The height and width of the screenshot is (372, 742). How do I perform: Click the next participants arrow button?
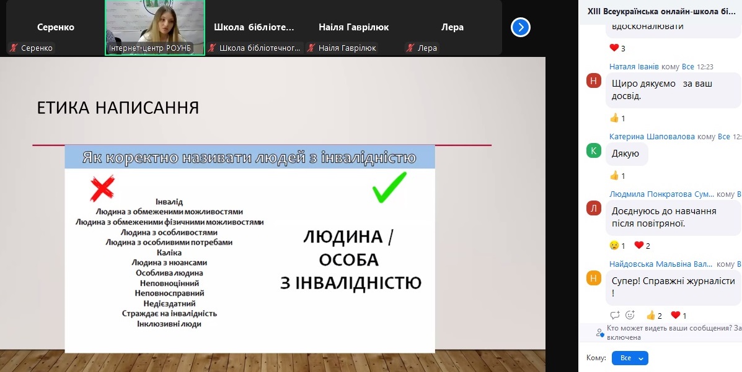click(521, 27)
